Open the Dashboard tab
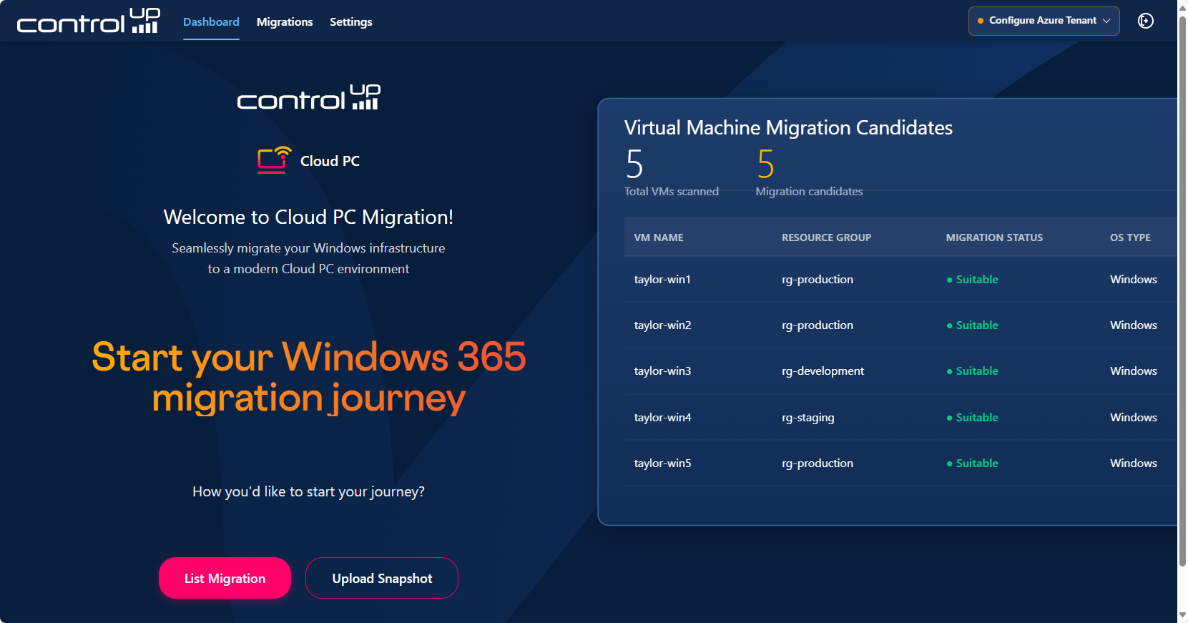Image resolution: width=1188 pixels, height=623 pixels. coord(211,22)
